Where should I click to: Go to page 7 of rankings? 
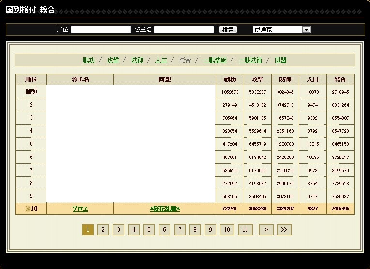point(180,230)
